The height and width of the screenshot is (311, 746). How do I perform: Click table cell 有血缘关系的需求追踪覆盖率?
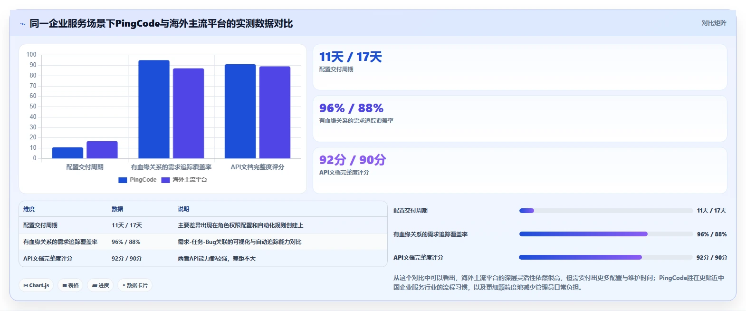60,242
